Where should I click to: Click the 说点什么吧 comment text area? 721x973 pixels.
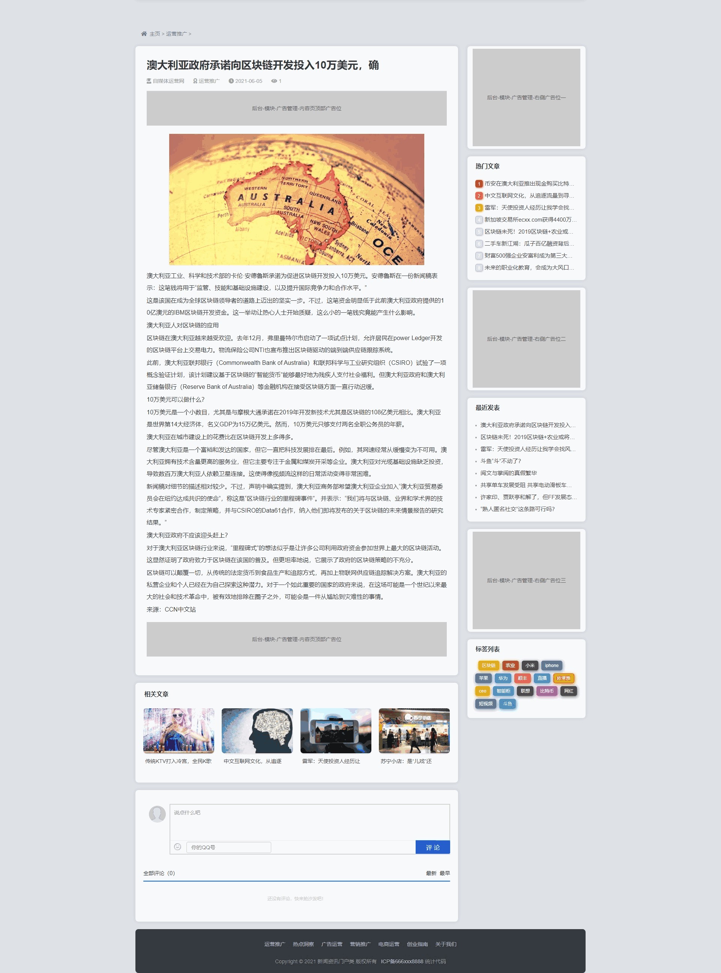click(x=309, y=822)
